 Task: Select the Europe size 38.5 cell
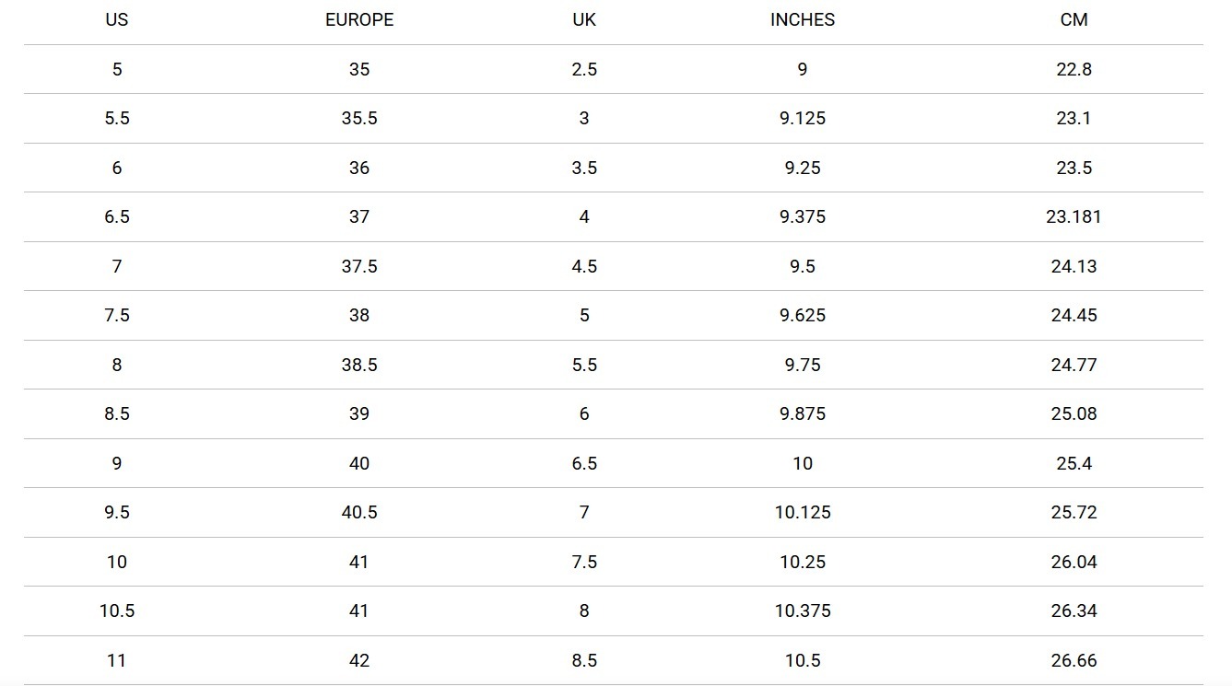click(x=359, y=365)
